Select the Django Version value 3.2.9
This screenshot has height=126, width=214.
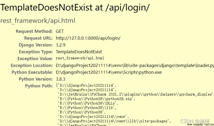click(x=61, y=45)
